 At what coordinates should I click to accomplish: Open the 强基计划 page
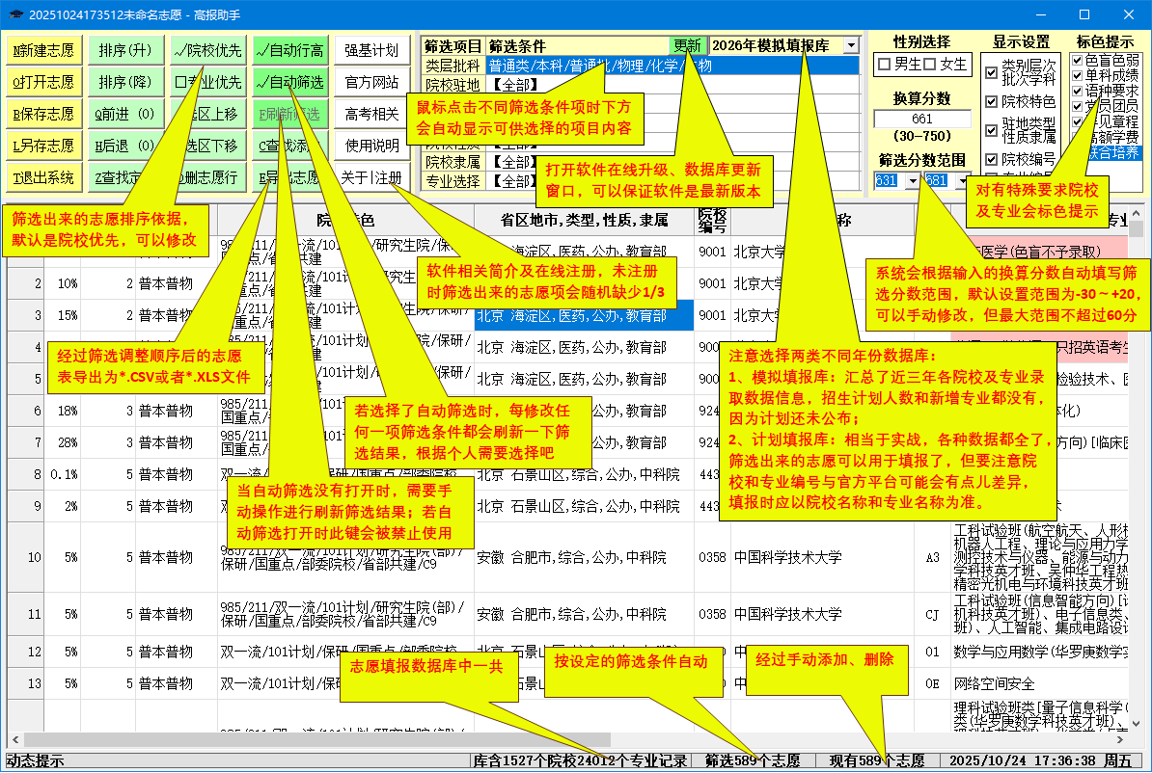pos(371,50)
